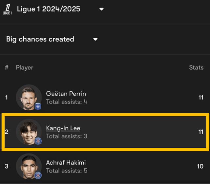Open the Kang-In Lee profile link
Viewport: 210px width, 184px height.
(63, 128)
